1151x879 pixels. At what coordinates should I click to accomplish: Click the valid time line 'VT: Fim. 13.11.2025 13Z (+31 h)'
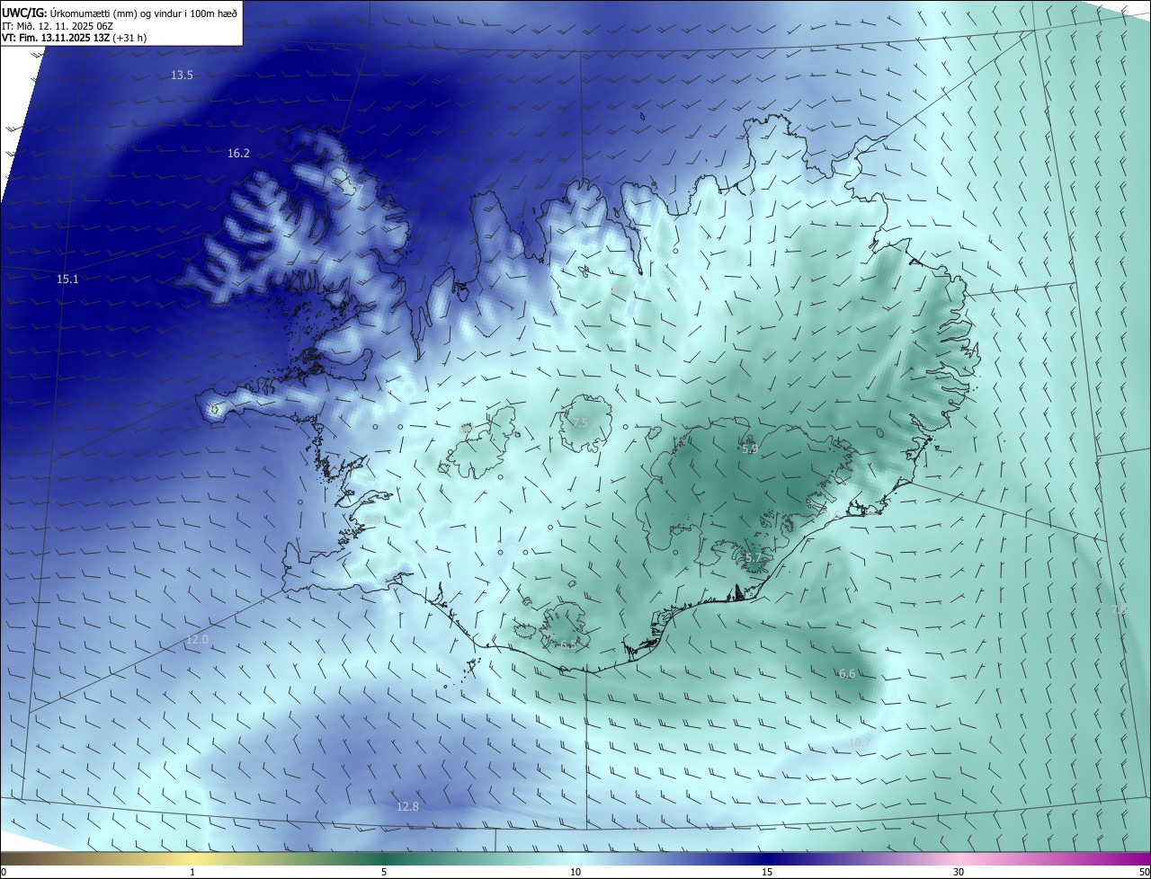[x=75, y=38]
